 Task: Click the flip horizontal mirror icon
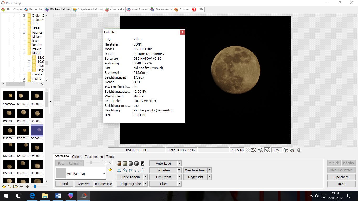point(137,170)
